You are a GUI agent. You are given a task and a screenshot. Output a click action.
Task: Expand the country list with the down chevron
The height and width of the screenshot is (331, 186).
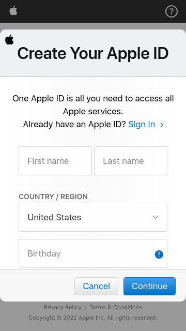(x=156, y=217)
